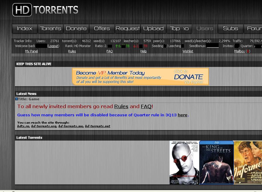Click the Rules link in the news text
262x192 pixels.
pos(121,106)
